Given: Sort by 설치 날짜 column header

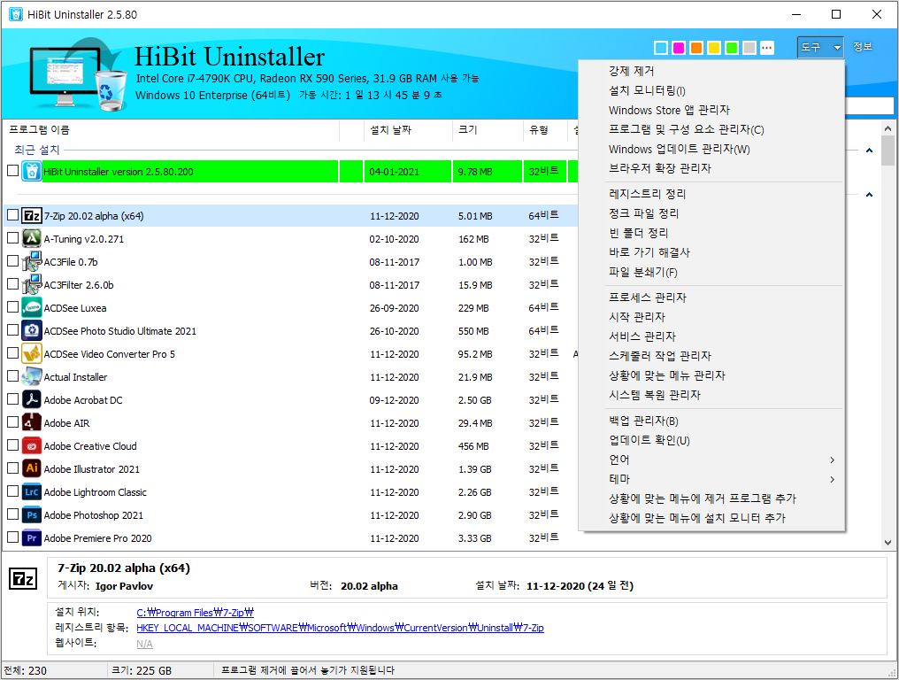Looking at the screenshot, I should point(408,130).
